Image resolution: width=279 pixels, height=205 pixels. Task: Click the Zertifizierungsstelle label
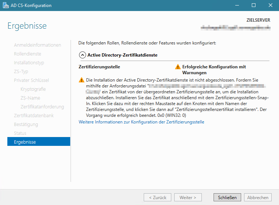pyautogui.click(x=99, y=67)
